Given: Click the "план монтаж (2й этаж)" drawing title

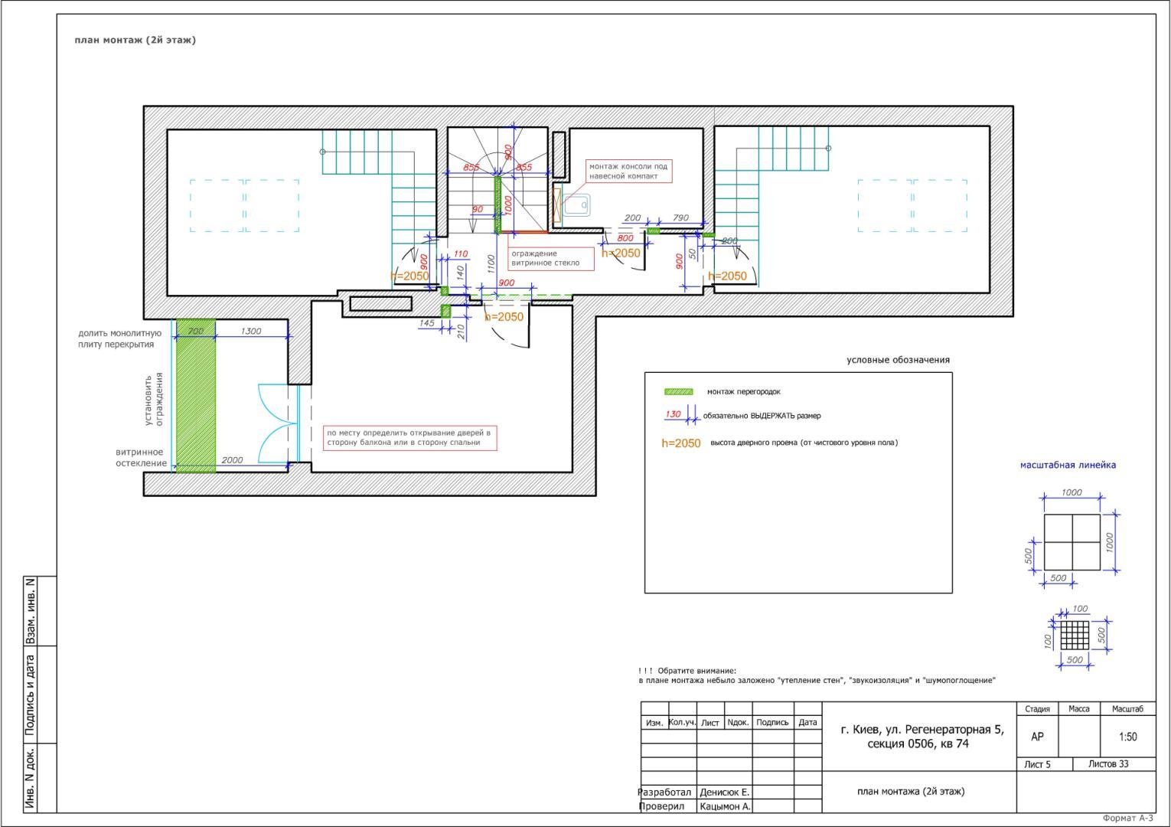Looking at the screenshot, I should pyautogui.click(x=135, y=40).
